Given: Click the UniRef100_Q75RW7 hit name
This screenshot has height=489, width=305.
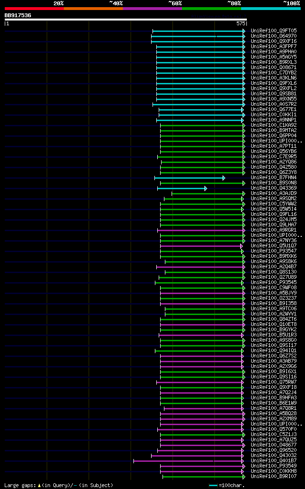Looking at the screenshot, I should [x=274, y=382].
